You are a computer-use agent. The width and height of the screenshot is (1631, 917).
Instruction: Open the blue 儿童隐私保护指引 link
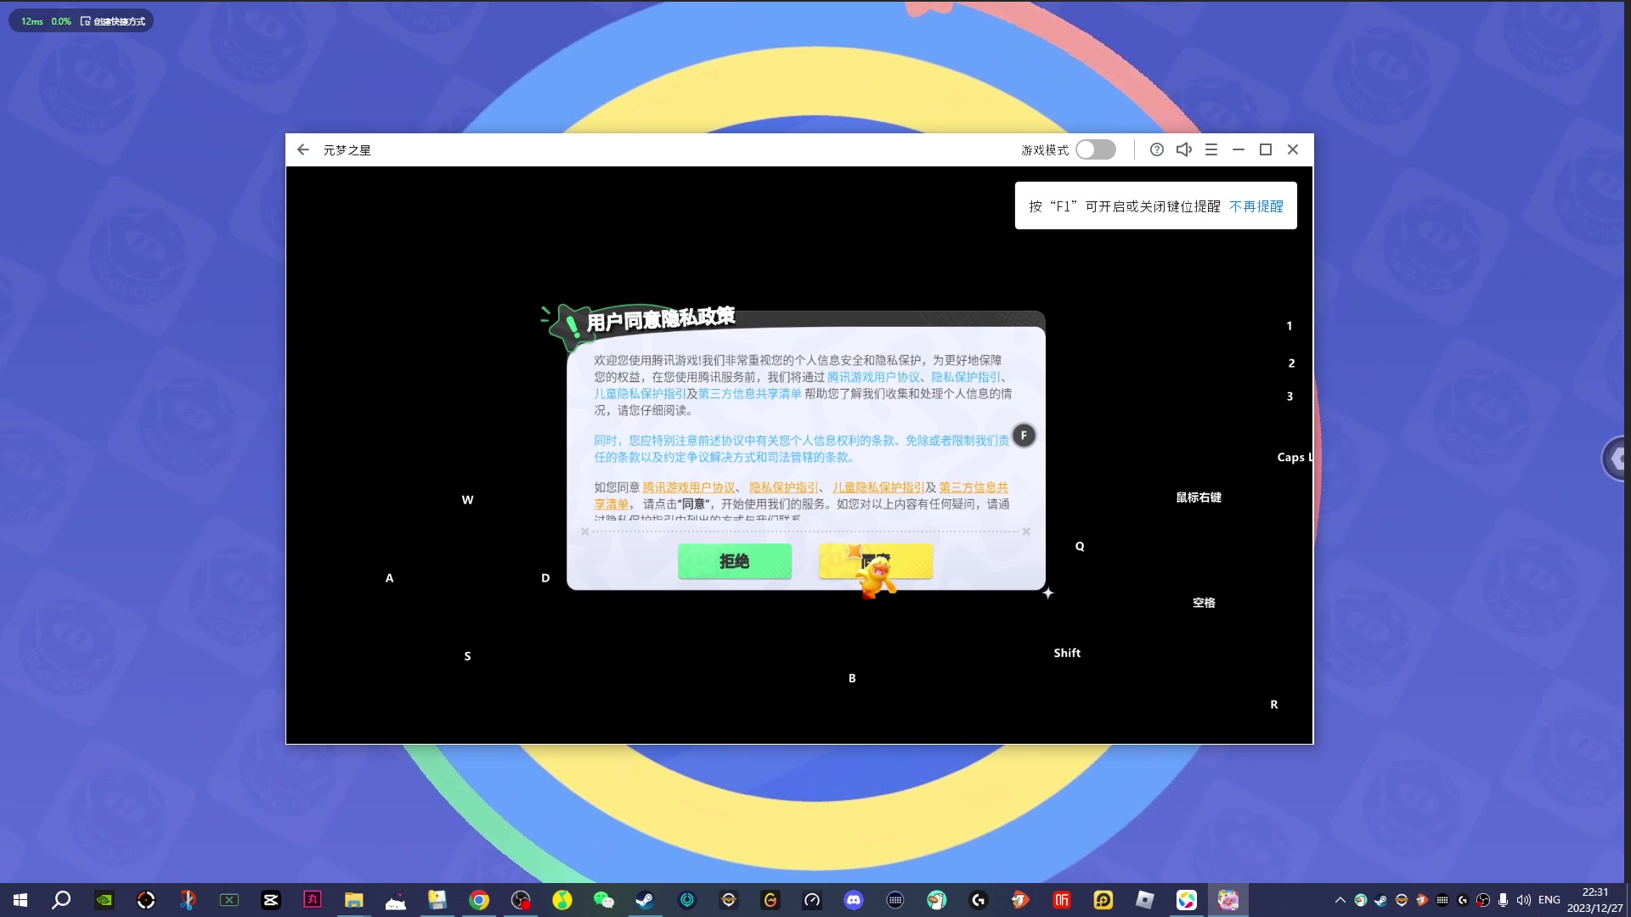pyautogui.click(x=640, y=394)
